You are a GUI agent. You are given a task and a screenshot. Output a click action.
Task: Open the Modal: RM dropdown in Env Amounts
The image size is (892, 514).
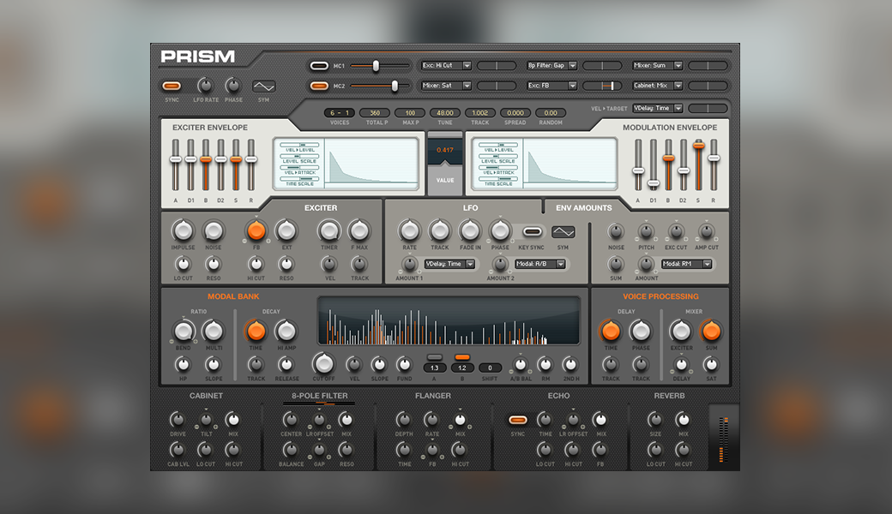pyautogui.click(x=687, y=264)
